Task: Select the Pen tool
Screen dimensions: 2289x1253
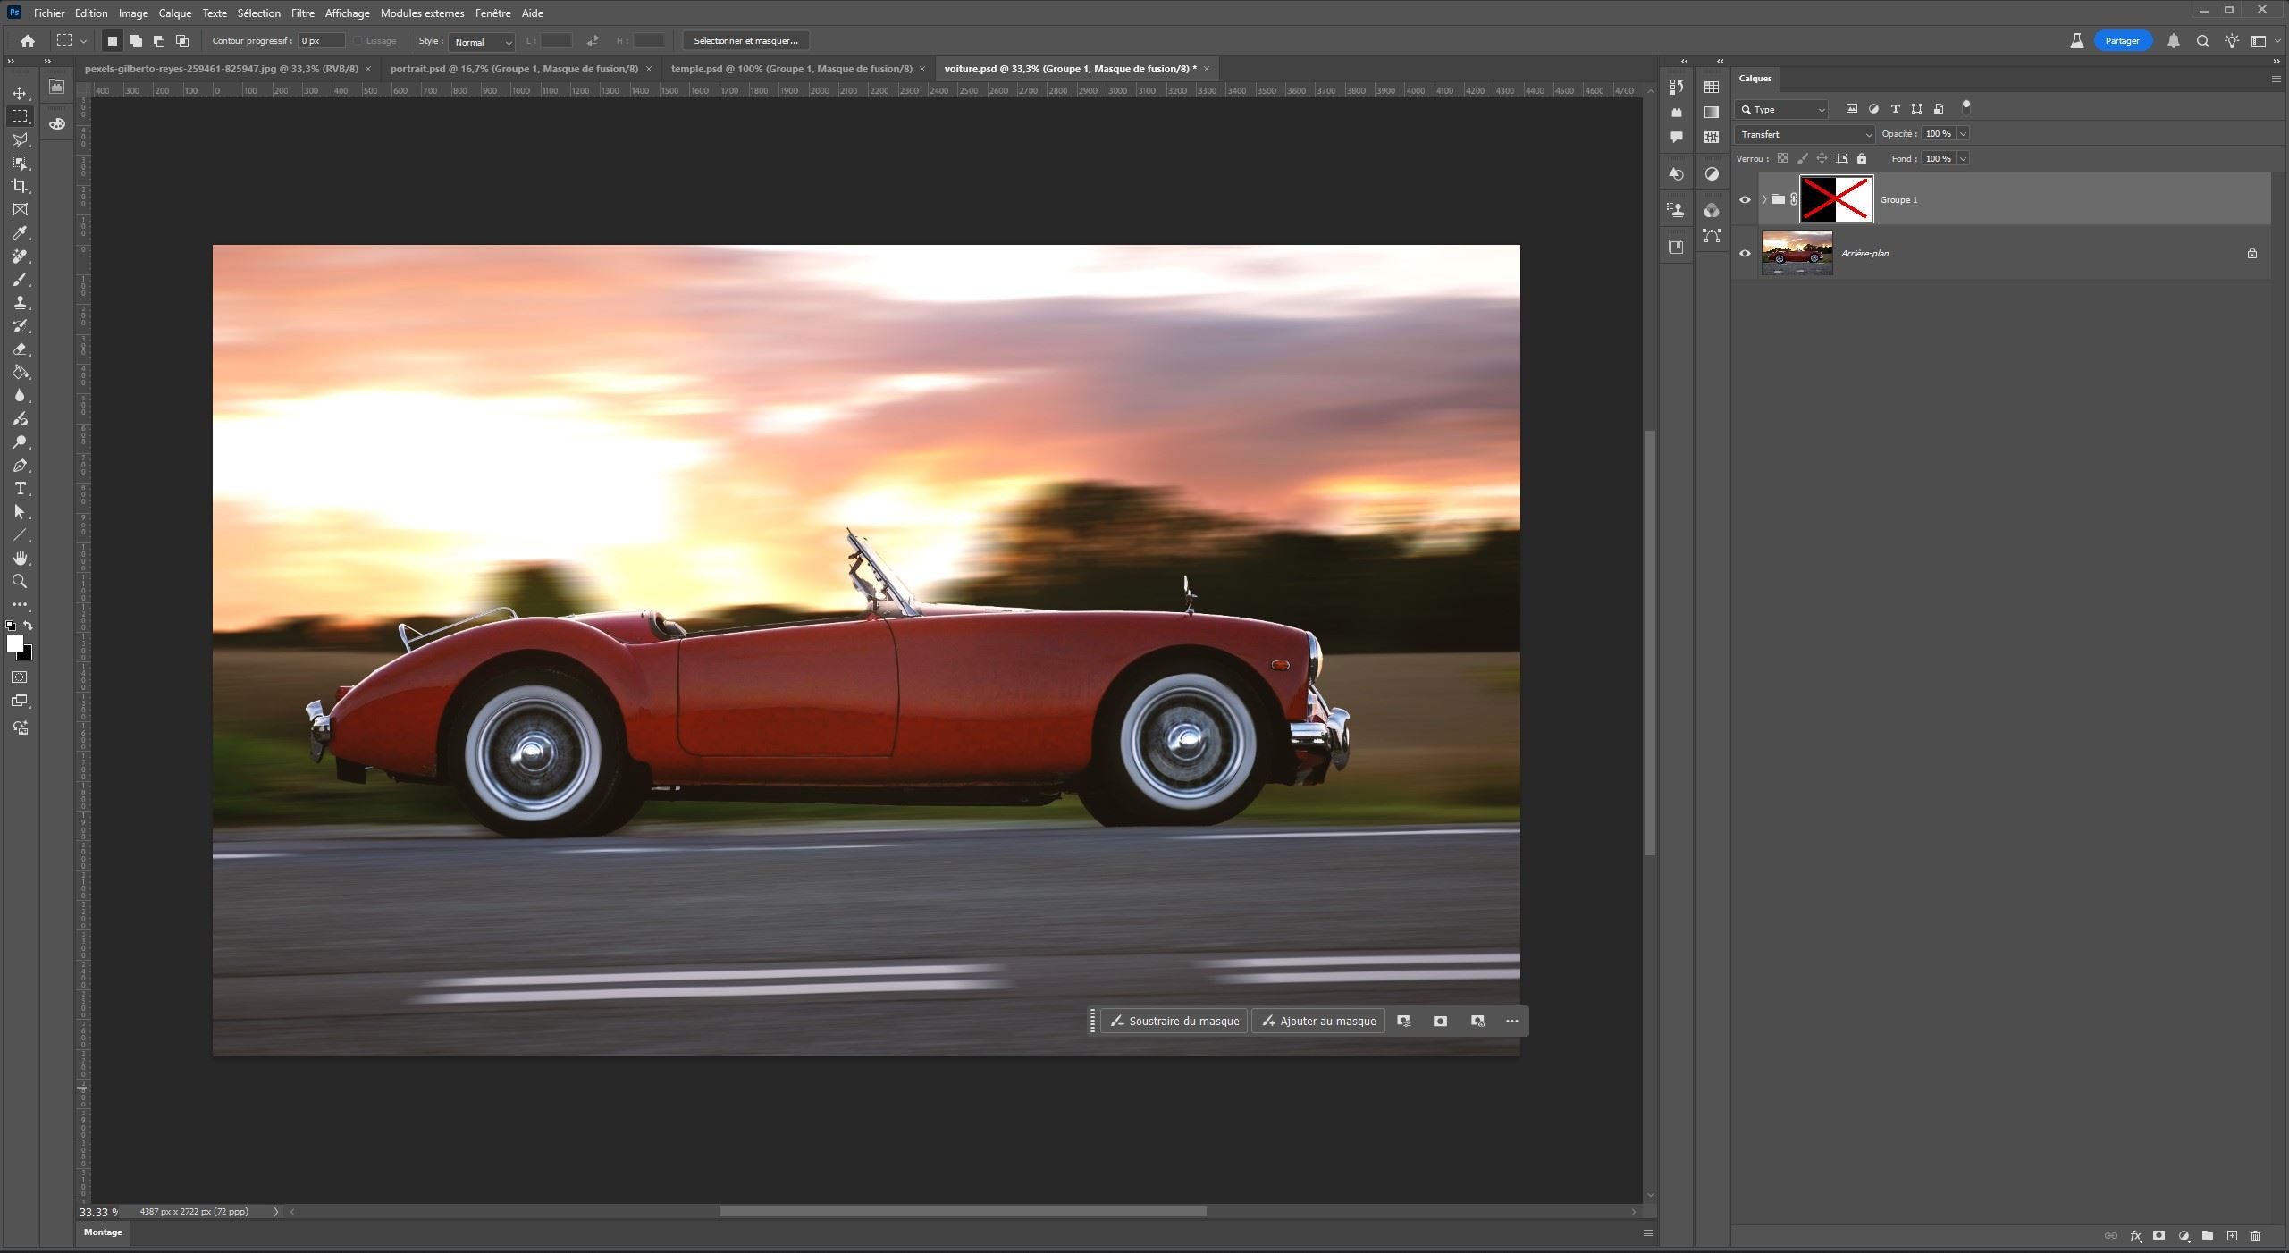Action: [20, 466]
